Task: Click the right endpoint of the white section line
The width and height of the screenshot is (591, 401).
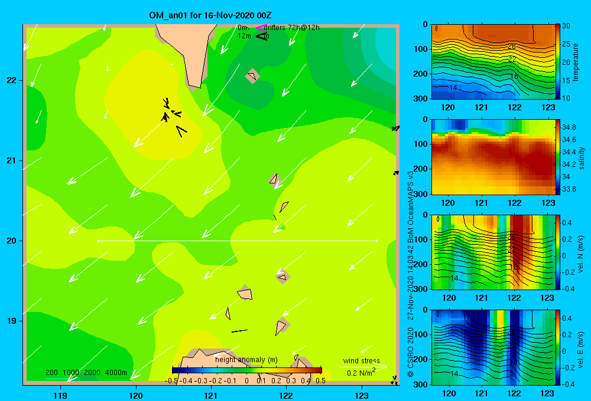Action: coord(377,241)
